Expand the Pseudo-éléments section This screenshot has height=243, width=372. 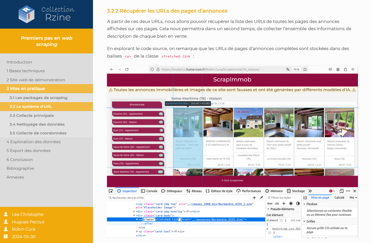click(268, 209)
